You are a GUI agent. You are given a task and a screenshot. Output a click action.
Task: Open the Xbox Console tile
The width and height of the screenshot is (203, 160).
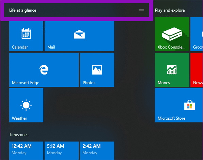(172, 34)
